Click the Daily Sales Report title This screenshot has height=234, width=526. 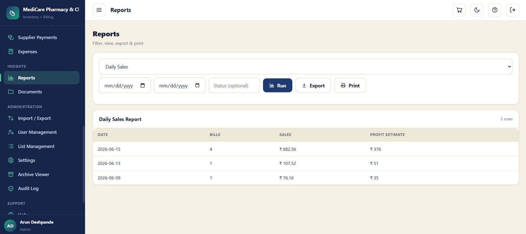tap(120, 119)
